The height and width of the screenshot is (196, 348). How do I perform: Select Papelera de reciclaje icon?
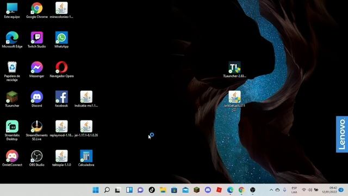(12, 71)
